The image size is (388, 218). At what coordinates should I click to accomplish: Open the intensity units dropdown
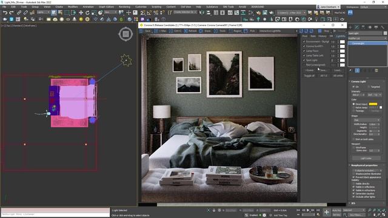click(x=375, y=95)
